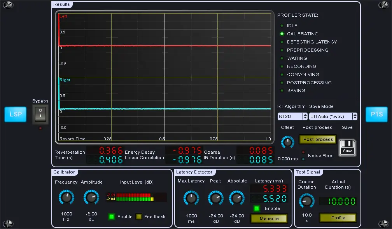Click the Peak threshold knob
Image resolution: width=392 pixels, height=229 pixels.
point(215,198)
